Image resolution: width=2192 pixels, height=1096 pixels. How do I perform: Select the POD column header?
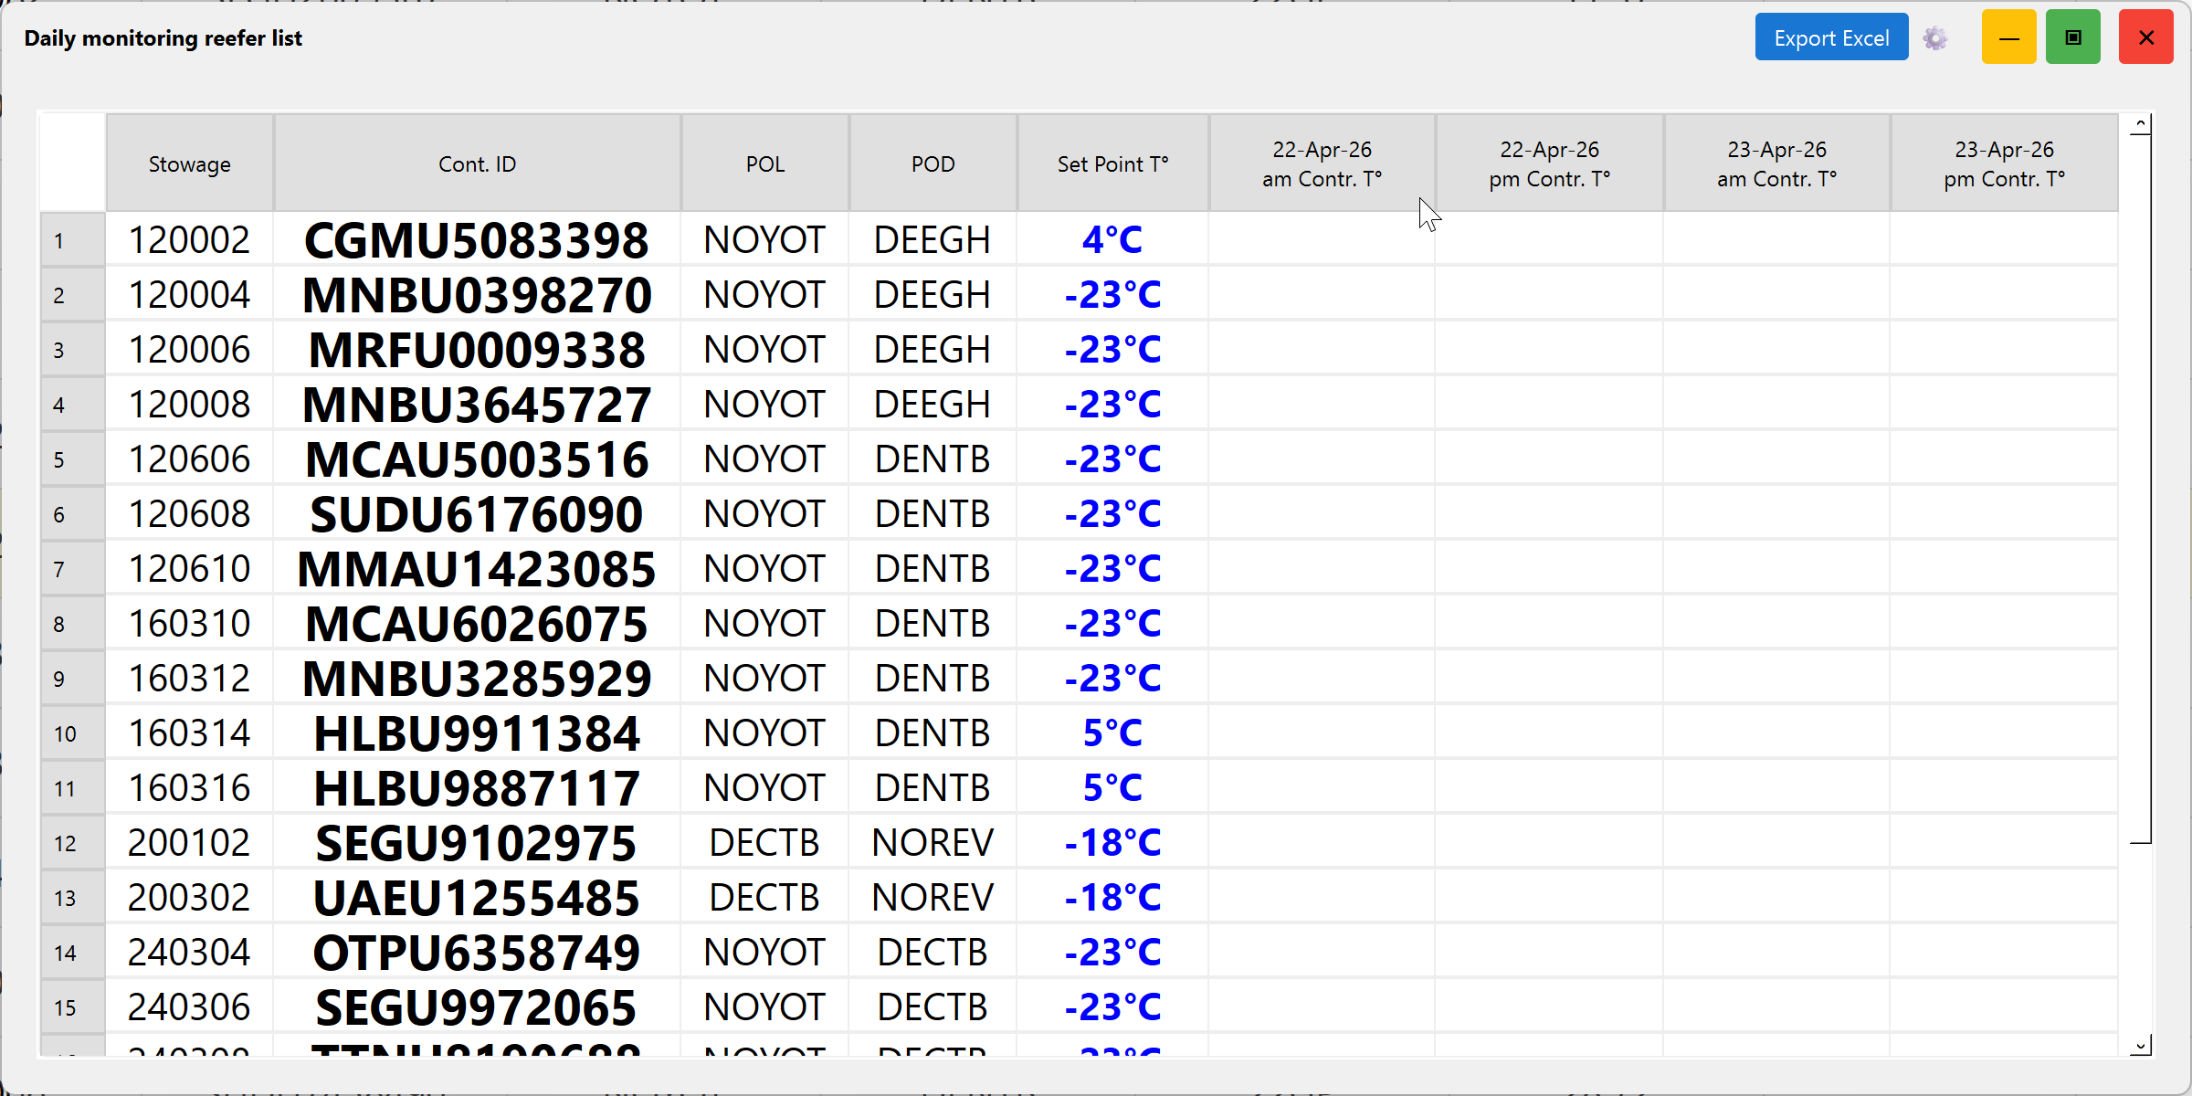click(x=933, y=163)
